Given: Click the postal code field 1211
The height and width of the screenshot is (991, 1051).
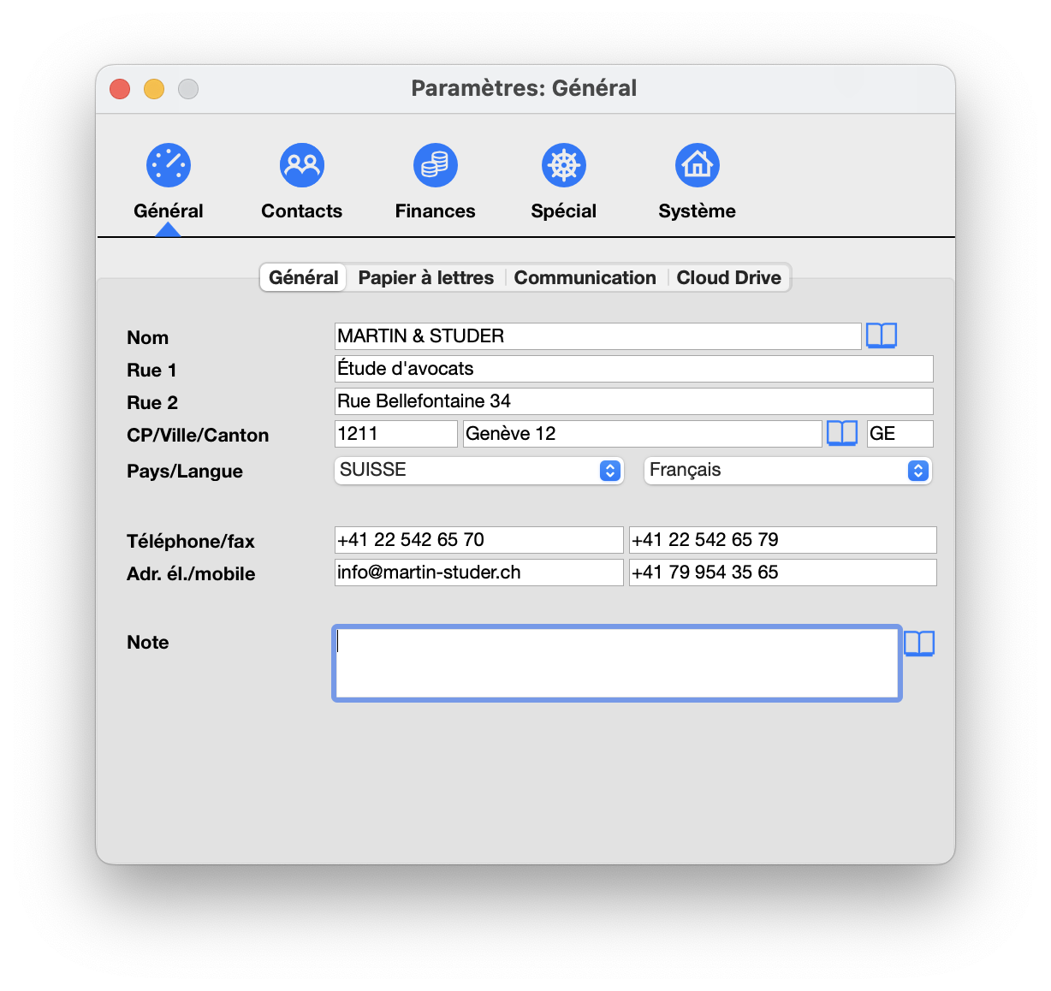Looking at the screenshot, I should tap(395, 434).
